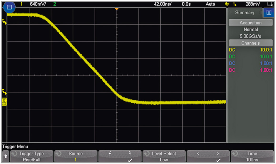Click the Acquisition button in the sidebar
The image size is (276, 164).
(x=250, y=23)
